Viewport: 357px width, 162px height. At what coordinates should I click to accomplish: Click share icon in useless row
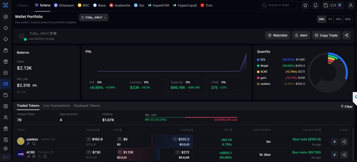344,142
